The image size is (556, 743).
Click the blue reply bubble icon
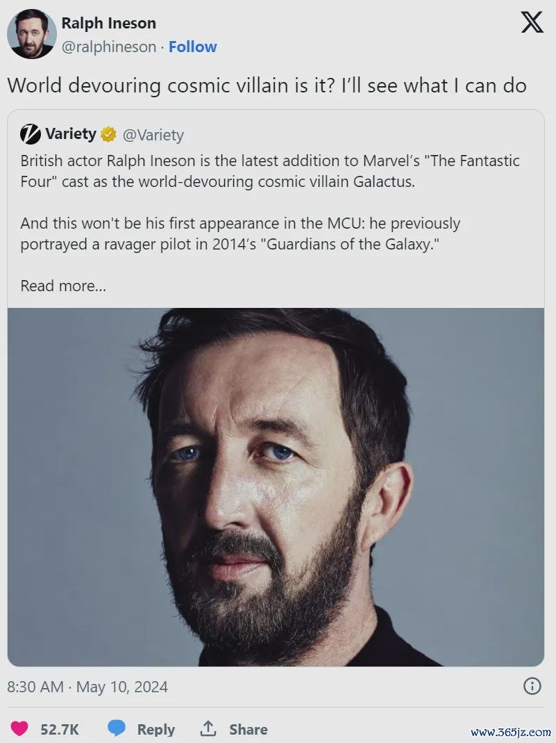click(x=117, y=728)
